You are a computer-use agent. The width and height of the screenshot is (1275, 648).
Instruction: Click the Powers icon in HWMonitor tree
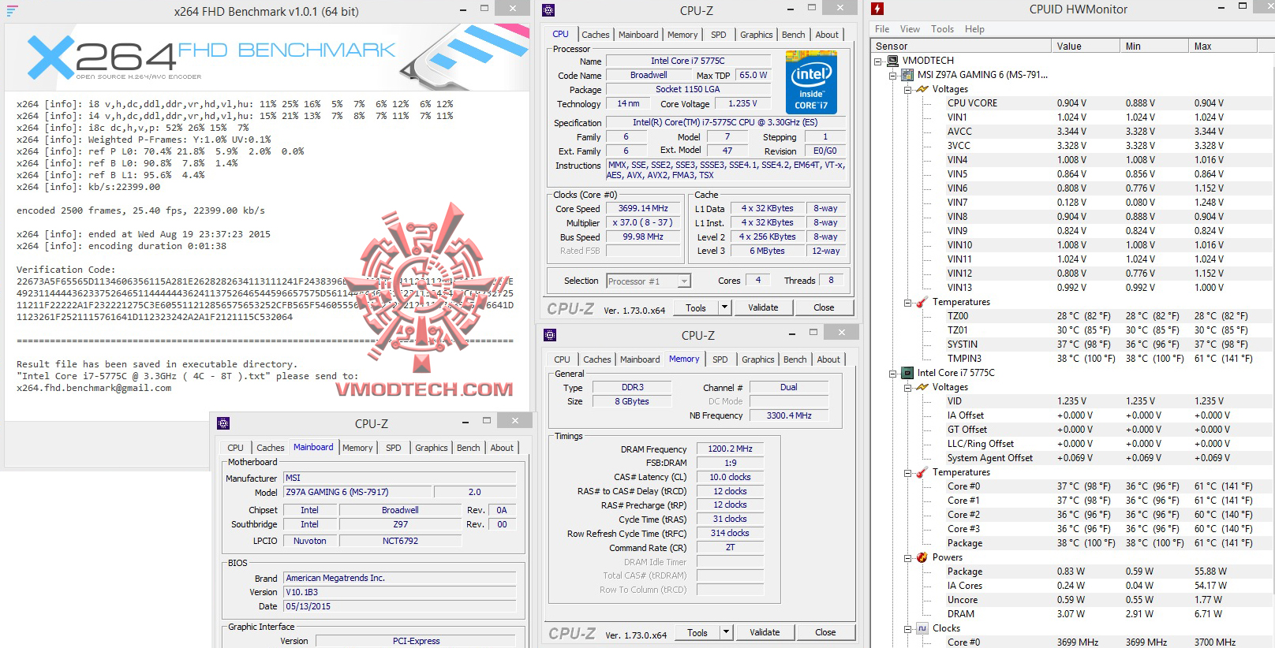[x=922, y=557]
